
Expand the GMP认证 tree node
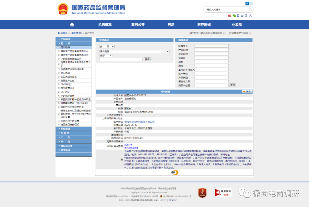(x=59, y=84)
